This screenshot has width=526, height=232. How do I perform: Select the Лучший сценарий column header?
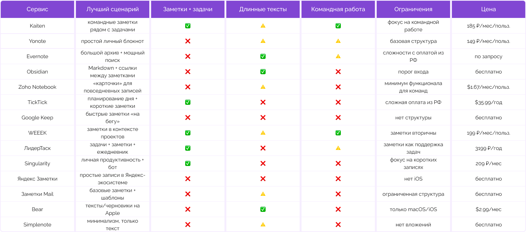[x=113, y=9]
